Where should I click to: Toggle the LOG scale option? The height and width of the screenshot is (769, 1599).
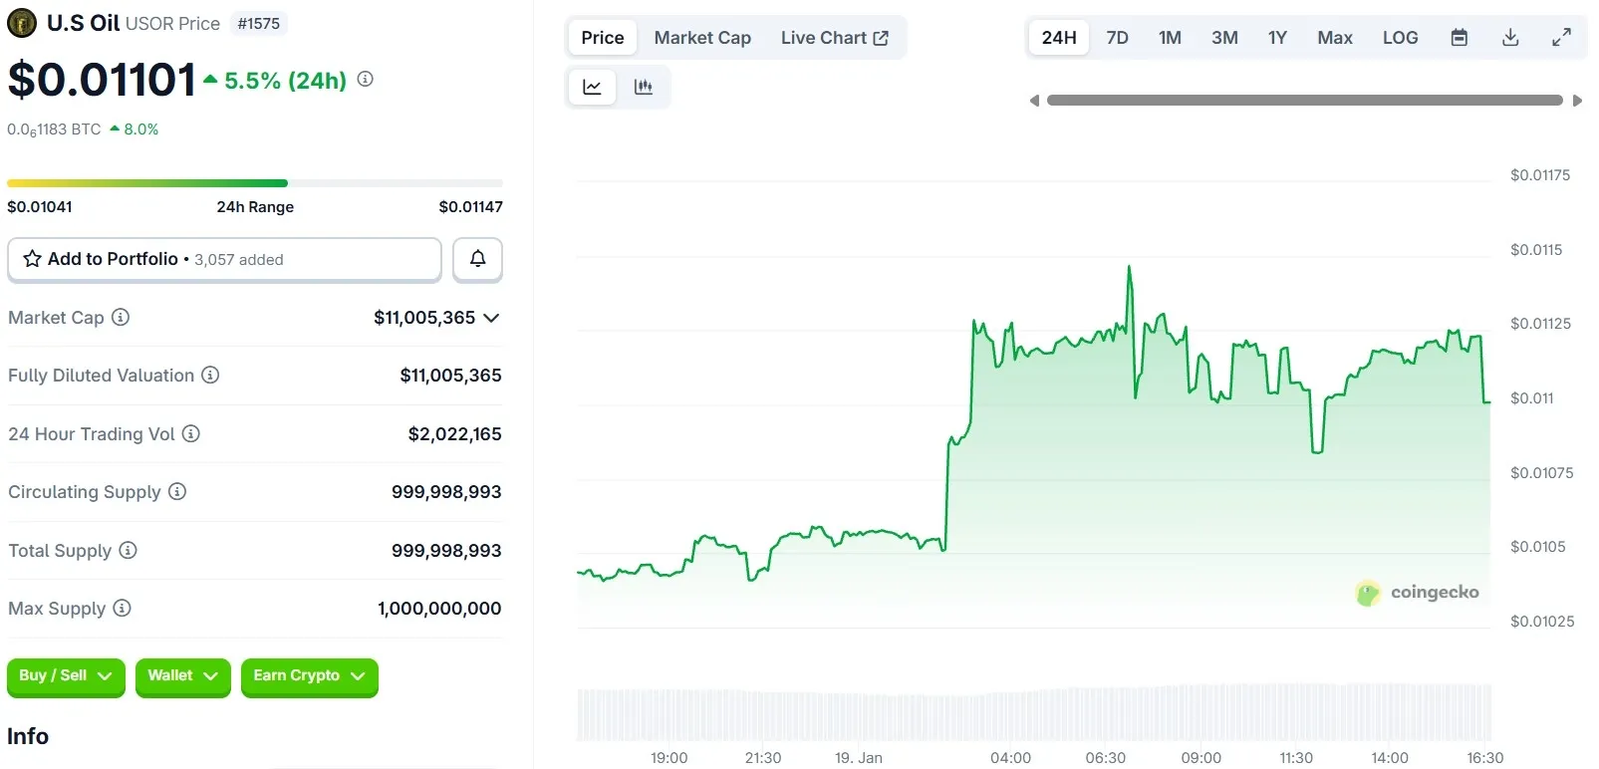(1400, 38)
